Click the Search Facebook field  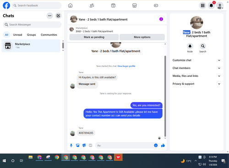point(37,5)
